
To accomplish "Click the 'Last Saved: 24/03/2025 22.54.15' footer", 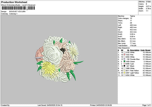I will click(50, 105).
